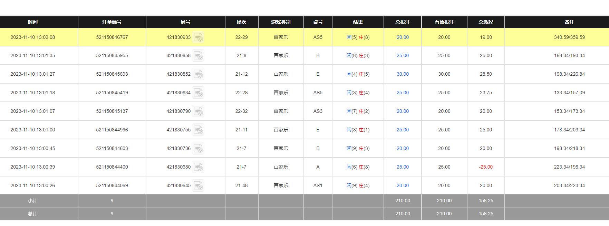Open the replay icon for round 421830645
Image resolution: width=609 pixels, height=226 pixels.
pyautogui.click(x=198, y=186)
